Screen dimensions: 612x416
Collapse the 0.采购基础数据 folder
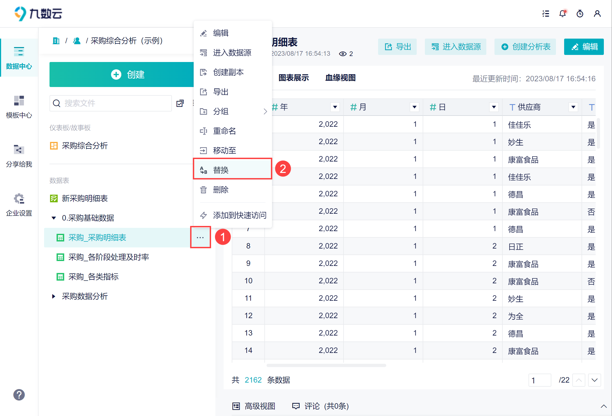[54, 218]
